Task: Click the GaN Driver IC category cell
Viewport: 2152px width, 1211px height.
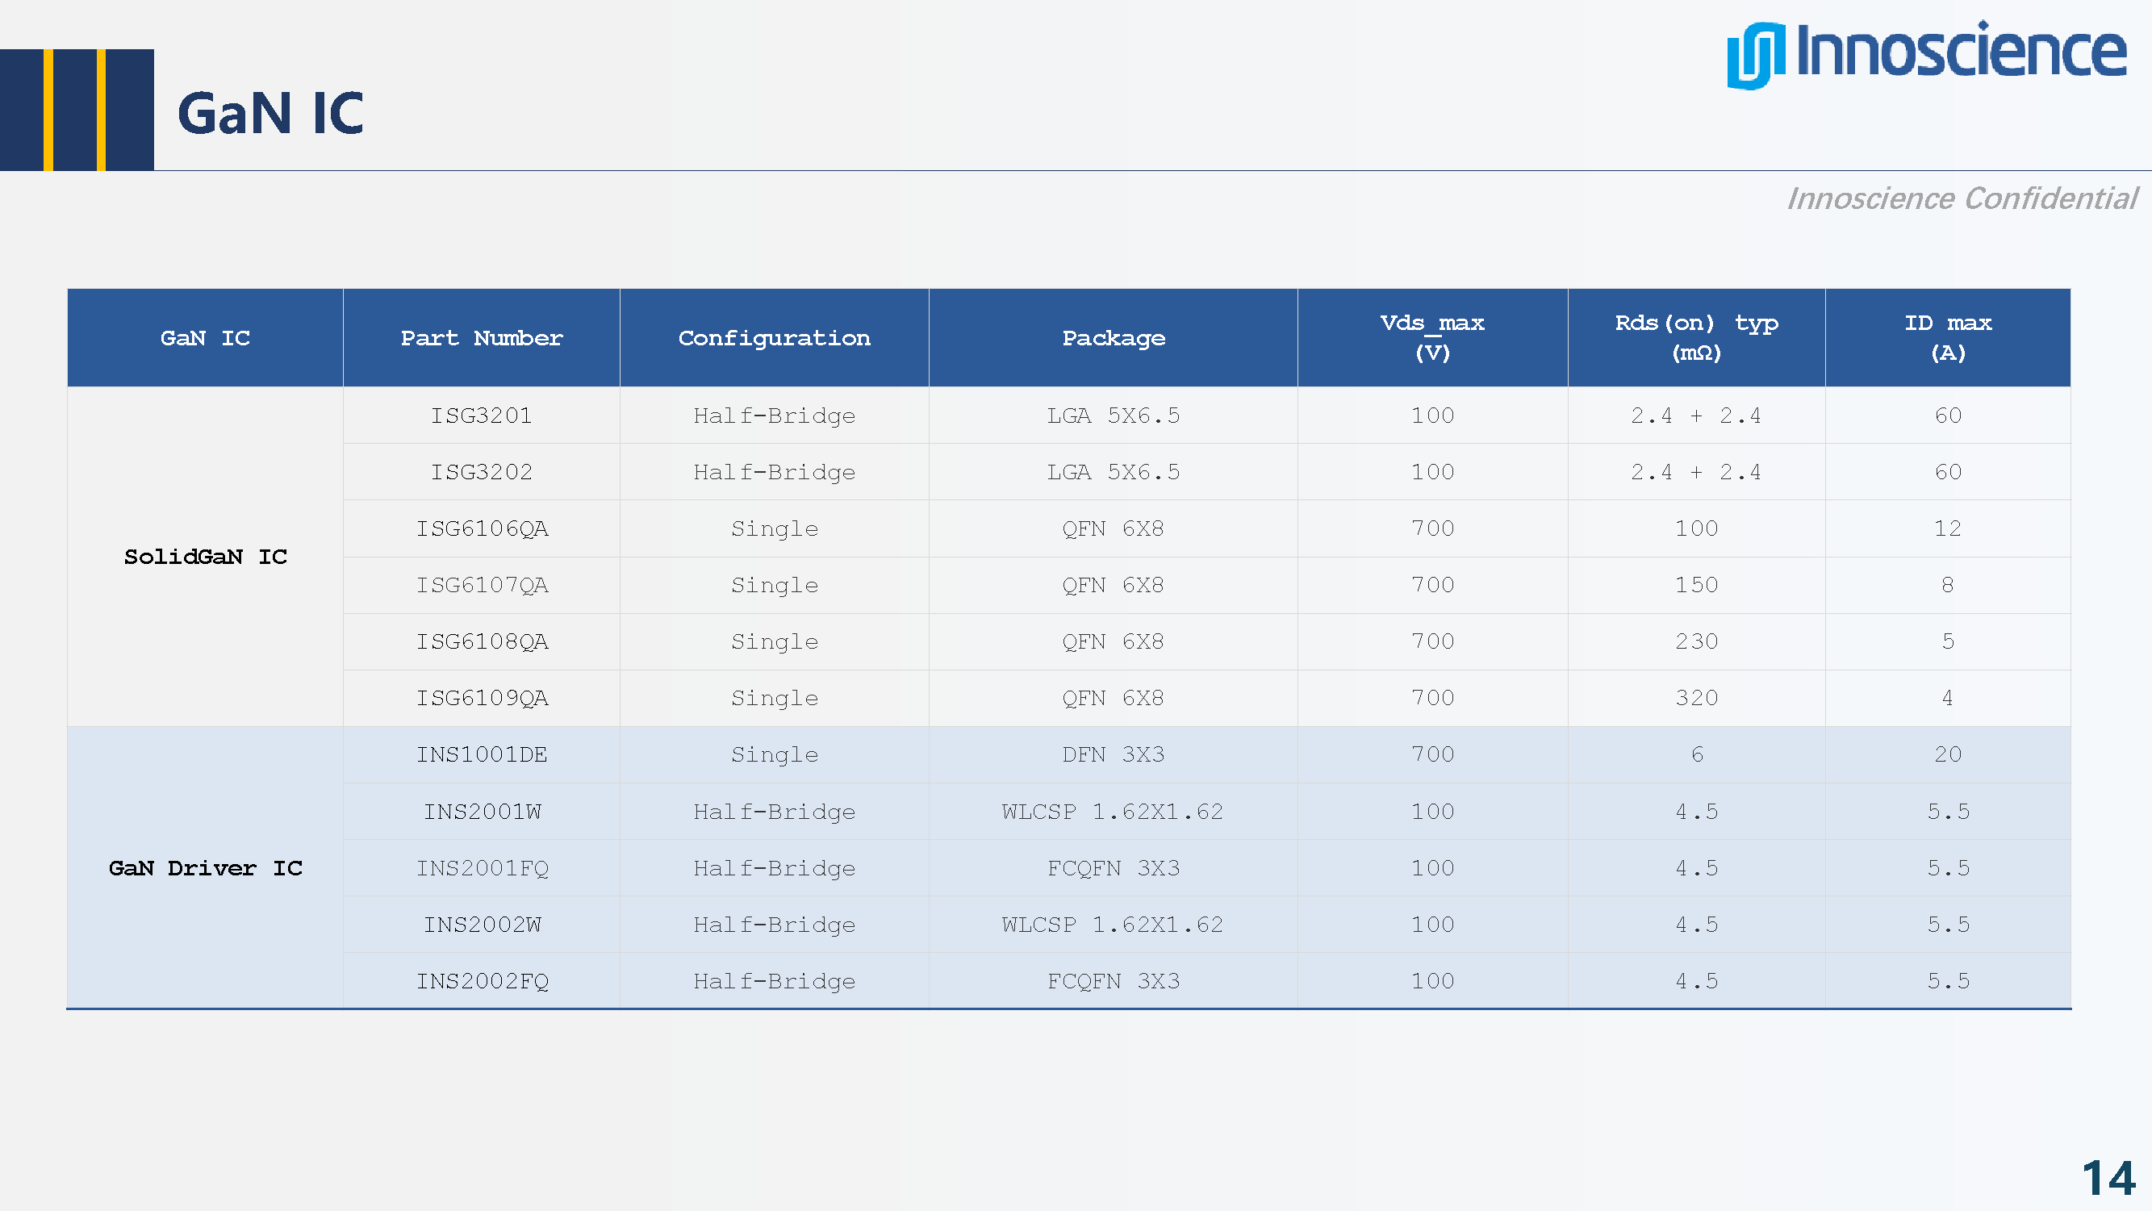Action: coord(206,869)
